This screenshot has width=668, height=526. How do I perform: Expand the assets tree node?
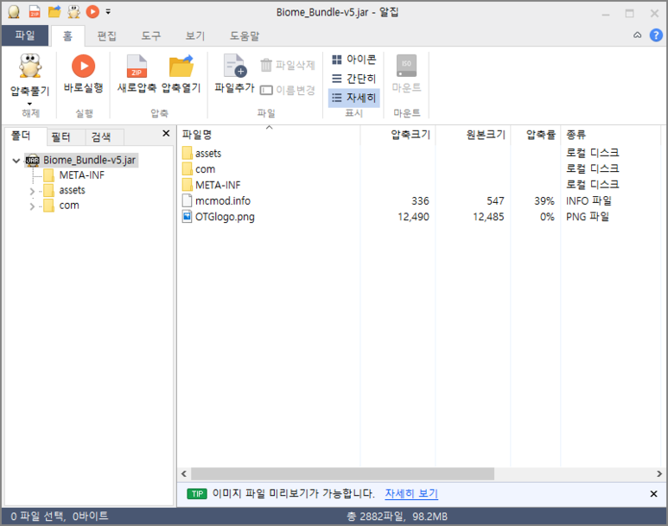32,191
